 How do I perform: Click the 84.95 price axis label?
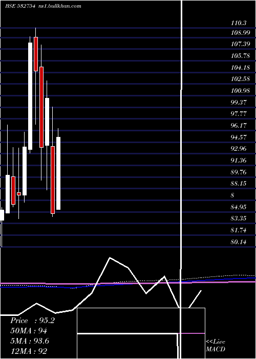click(239, 207)
